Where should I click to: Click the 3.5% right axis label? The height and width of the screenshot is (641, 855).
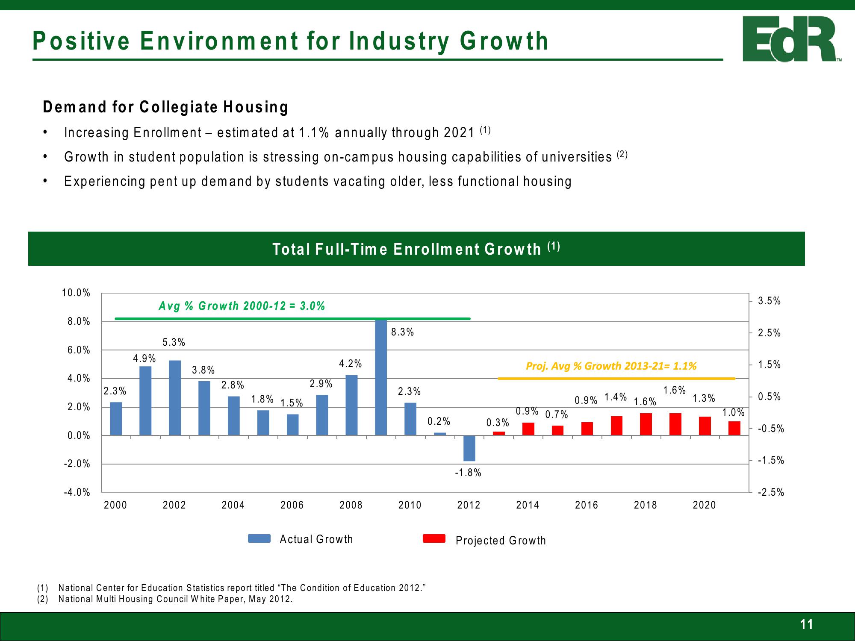pyautogui.click(x=769, y=301)
